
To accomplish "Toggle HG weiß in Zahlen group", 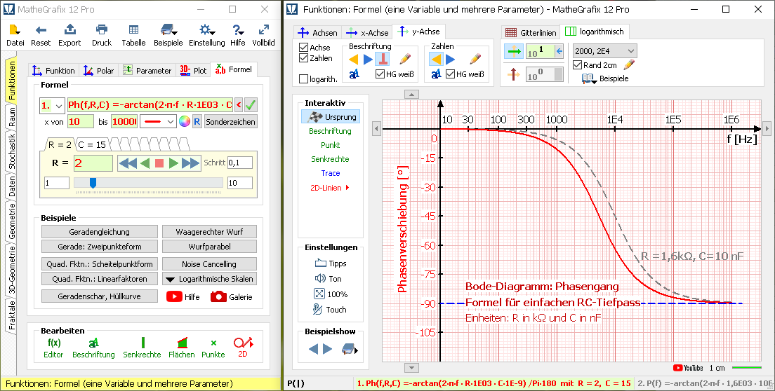I will (450, 74).
